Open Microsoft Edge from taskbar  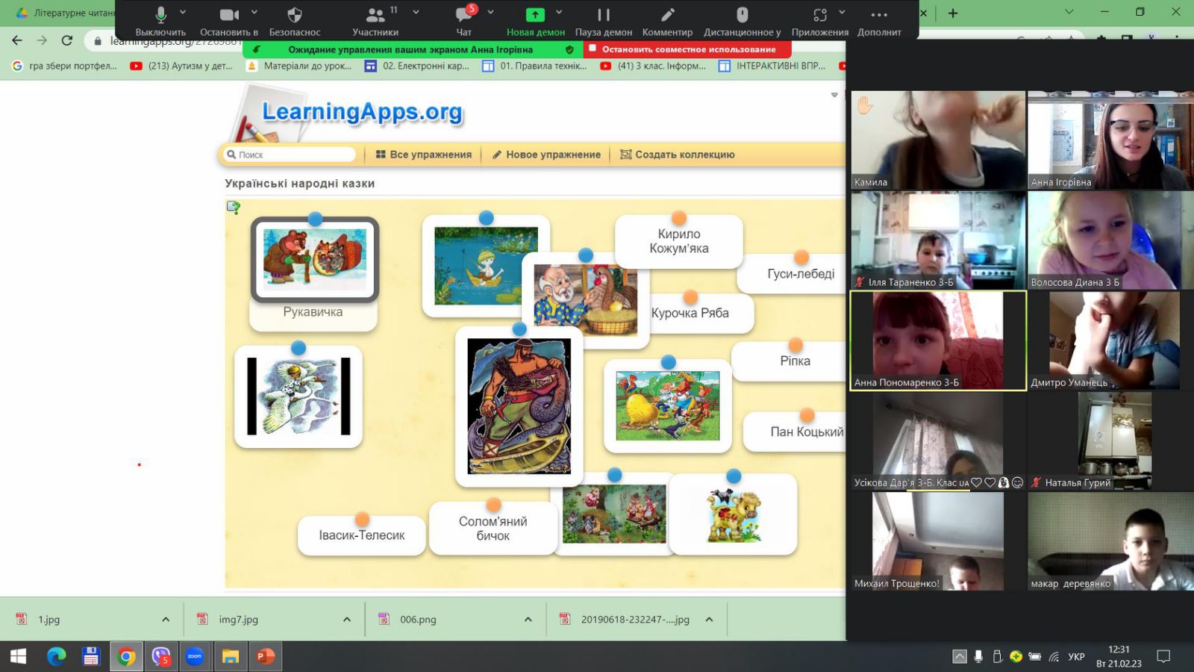56,656
